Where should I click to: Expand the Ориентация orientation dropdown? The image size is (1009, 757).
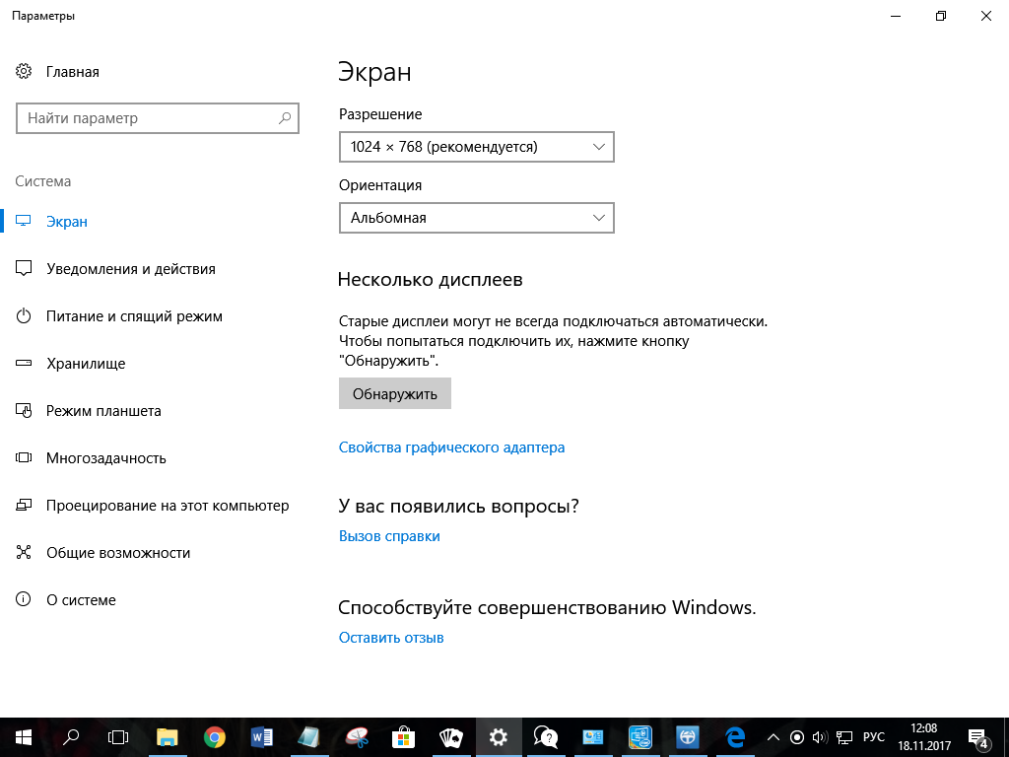477,218
